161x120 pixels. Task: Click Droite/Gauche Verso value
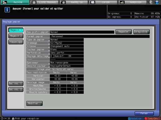coord(75,89)
